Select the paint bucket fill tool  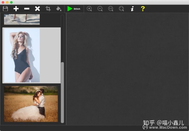pyautogui.click(x=59, y=9)
